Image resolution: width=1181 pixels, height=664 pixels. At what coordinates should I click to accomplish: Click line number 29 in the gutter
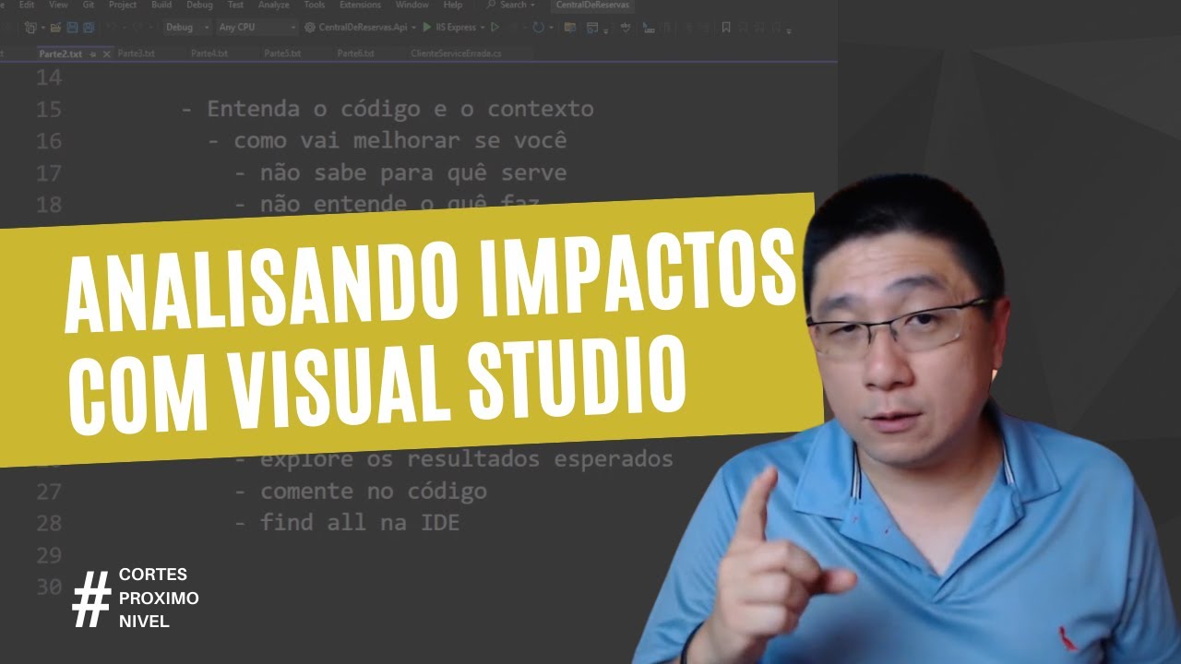[48, 554]
